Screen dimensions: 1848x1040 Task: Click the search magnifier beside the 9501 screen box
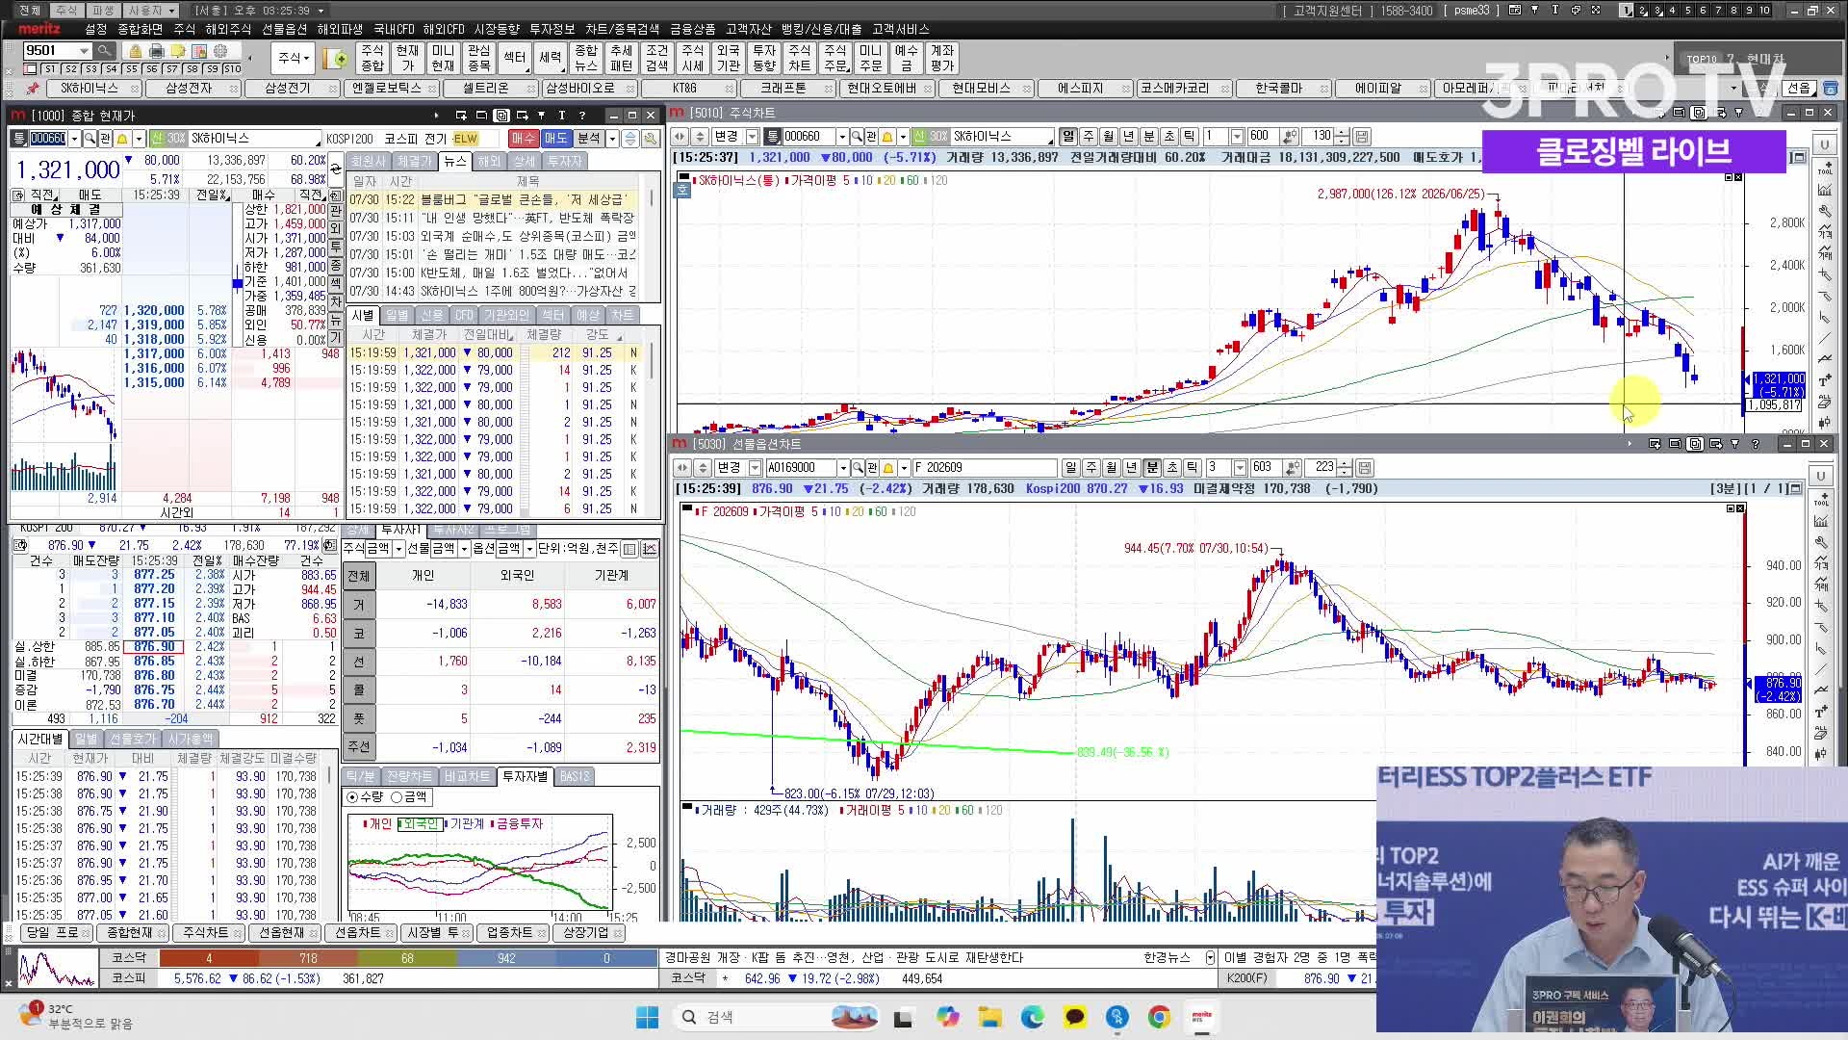click(105, 51)
